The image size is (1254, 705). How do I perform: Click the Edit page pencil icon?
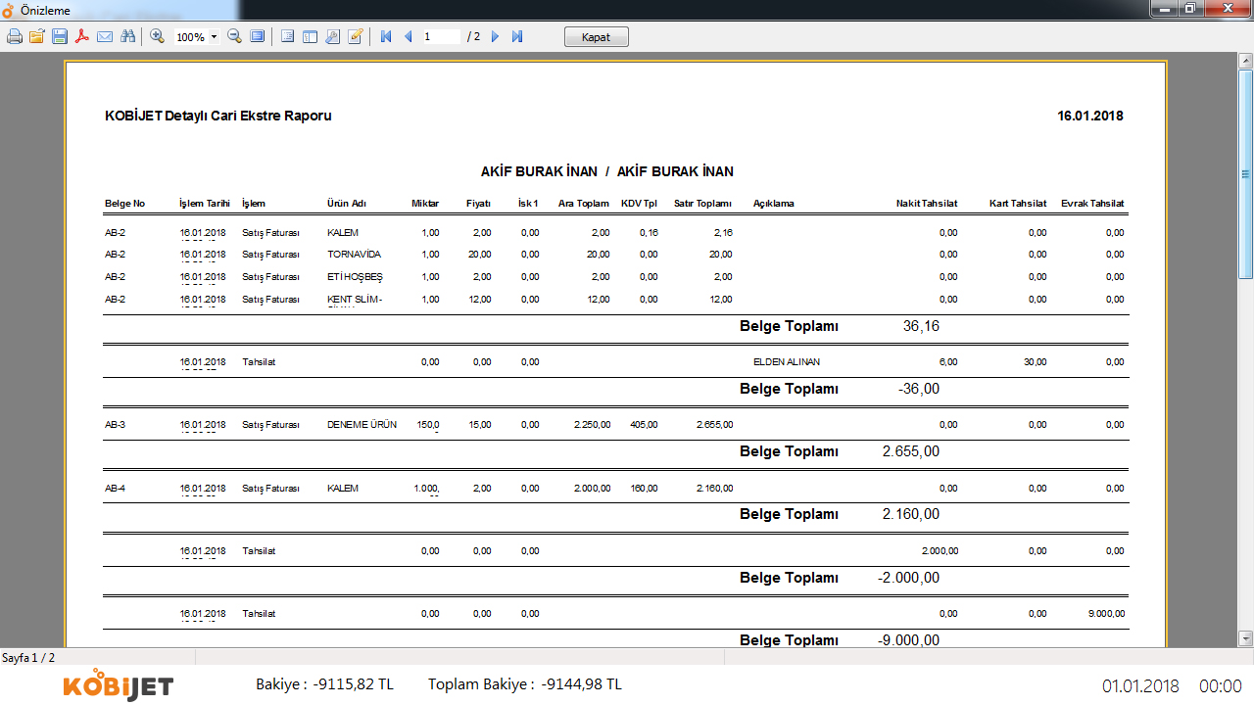(x=355, y=36)
